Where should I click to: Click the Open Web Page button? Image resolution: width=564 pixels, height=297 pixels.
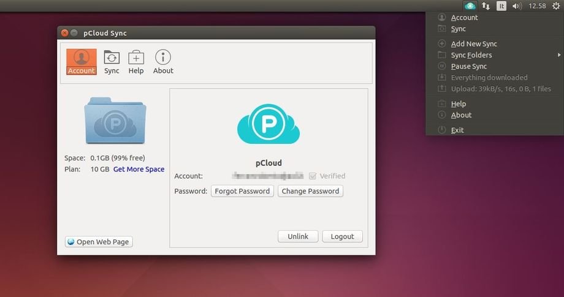tap(99, 242)
